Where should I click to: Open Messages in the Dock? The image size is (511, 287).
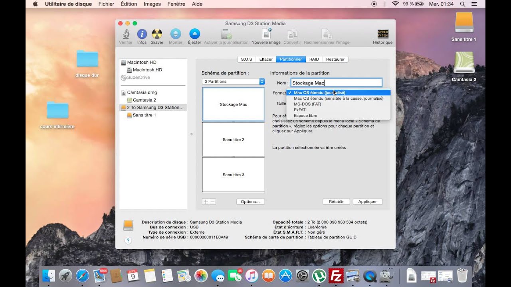pos(218,275)
